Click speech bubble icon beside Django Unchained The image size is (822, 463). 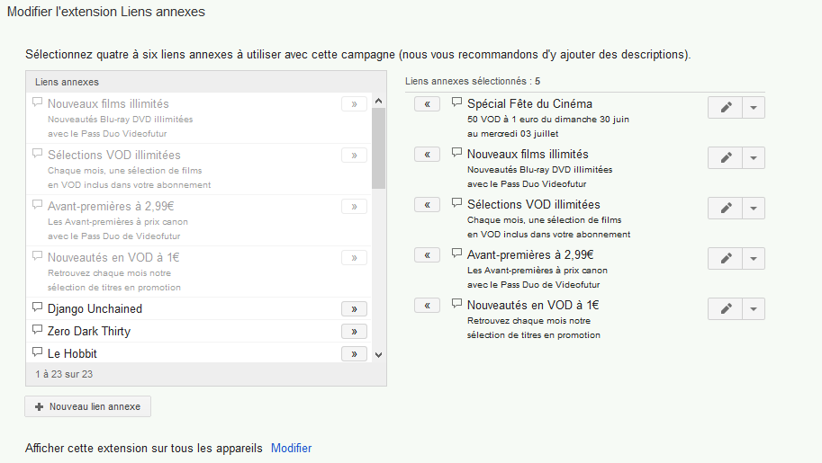[x=37, y=307]
